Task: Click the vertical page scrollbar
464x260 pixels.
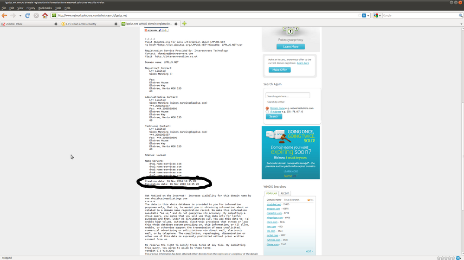Action: pos(463,157)
